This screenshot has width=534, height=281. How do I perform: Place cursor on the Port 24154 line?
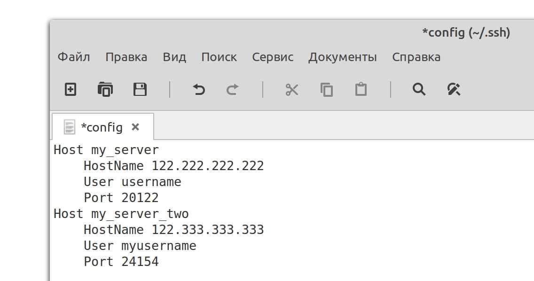pos(121,262)
